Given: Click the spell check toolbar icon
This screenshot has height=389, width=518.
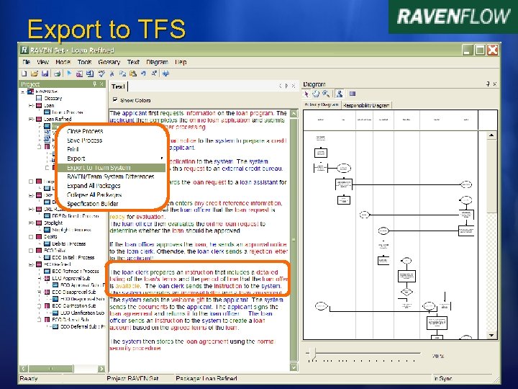Looking at the screenshot, I should (x=101, y=73).
